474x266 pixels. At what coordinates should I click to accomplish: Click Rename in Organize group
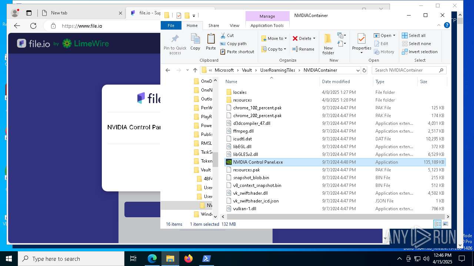coord(303,49)
